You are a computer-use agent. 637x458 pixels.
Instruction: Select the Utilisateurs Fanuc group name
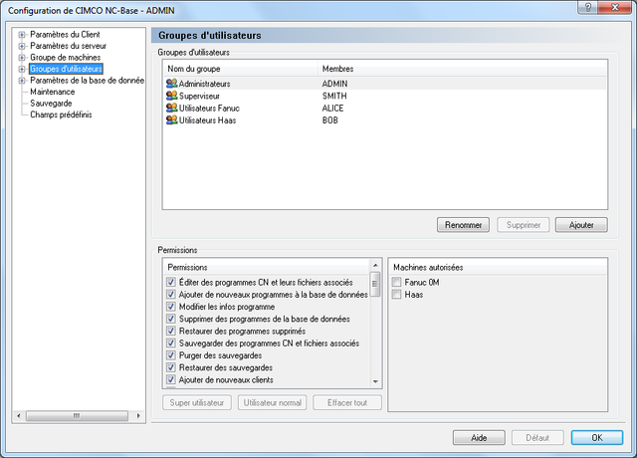click(209, 109)
